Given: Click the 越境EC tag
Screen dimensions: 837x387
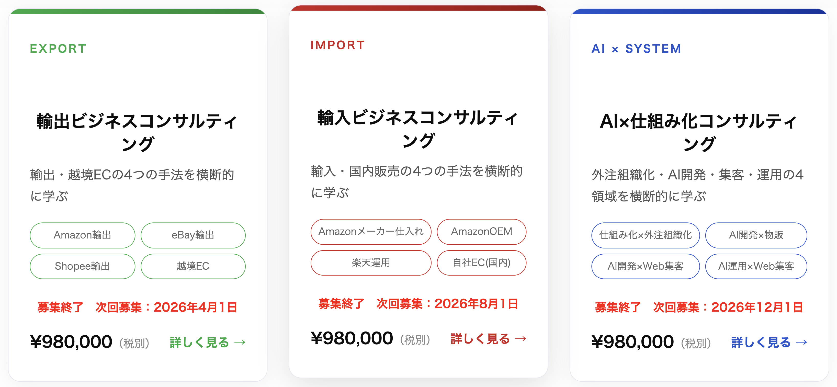Looking at the screenshot, I should tap(193, 266).
